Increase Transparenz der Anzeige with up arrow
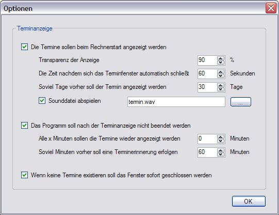Viewport: 279px width, 215px height. pyautogui.click(x=221, y=58)
